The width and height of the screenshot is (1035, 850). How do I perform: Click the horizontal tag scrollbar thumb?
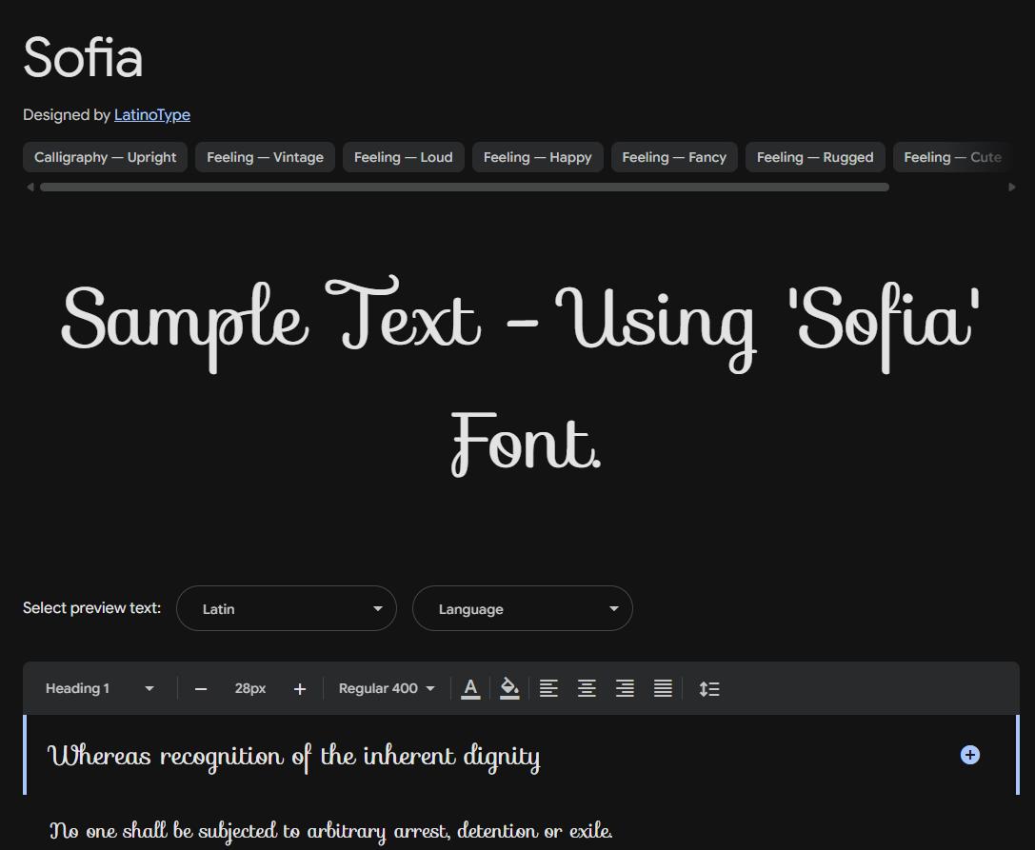[464, 188]
